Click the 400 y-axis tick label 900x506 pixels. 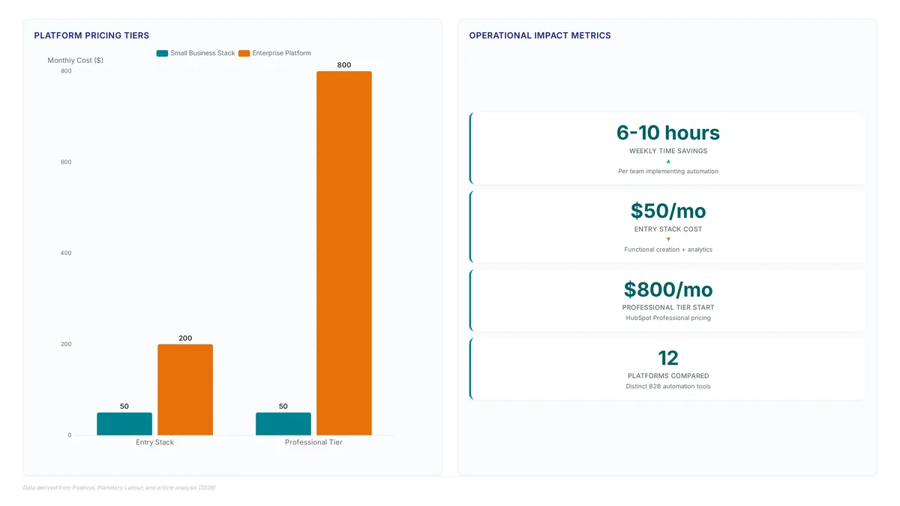[66, 253]
